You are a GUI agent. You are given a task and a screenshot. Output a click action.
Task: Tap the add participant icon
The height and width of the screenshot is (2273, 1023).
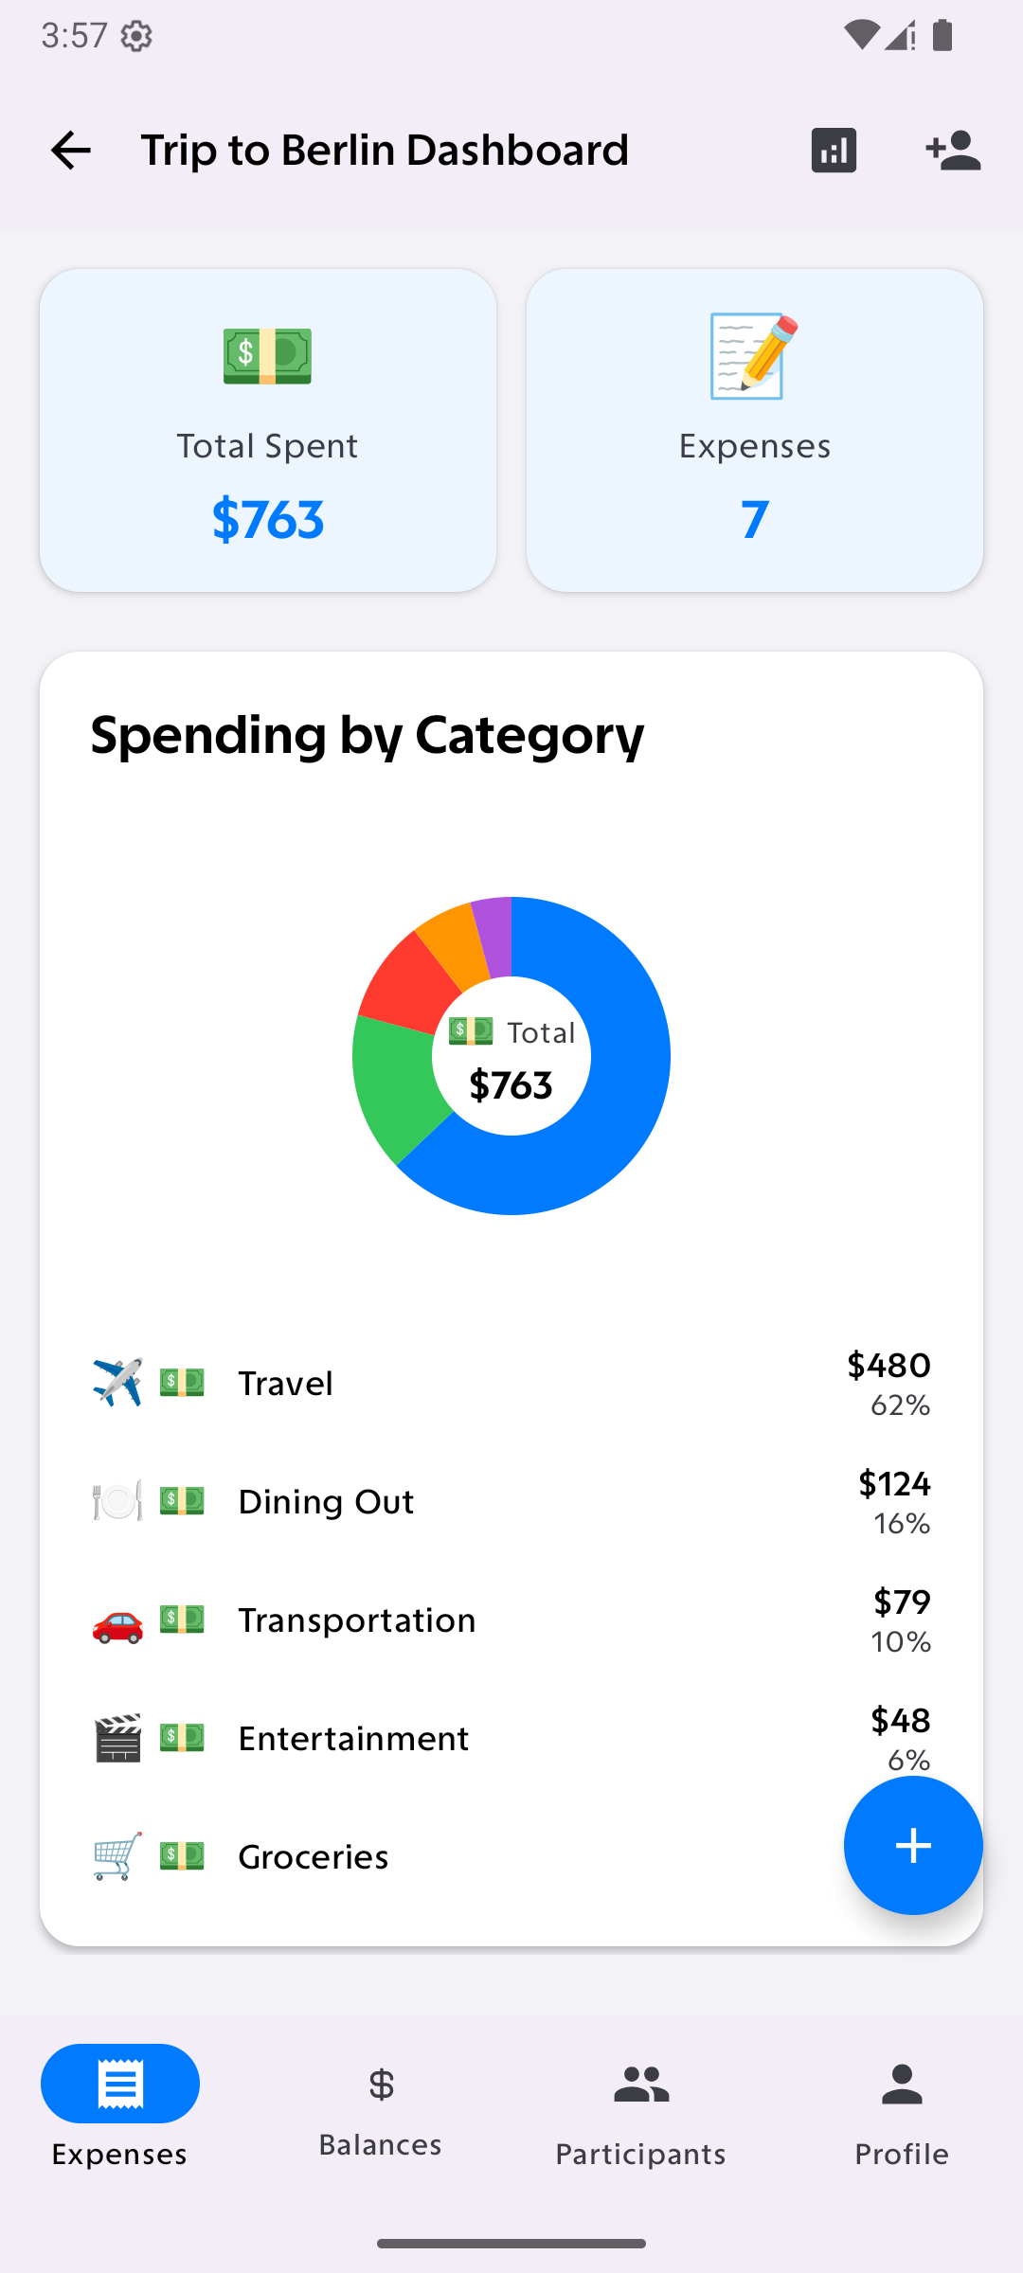(x=953, y=151)
